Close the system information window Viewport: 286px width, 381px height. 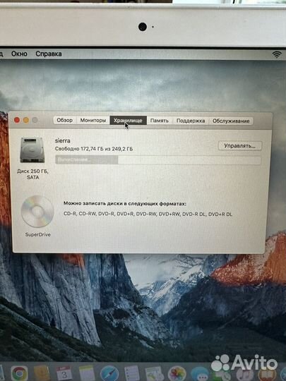tap(17, 120)
